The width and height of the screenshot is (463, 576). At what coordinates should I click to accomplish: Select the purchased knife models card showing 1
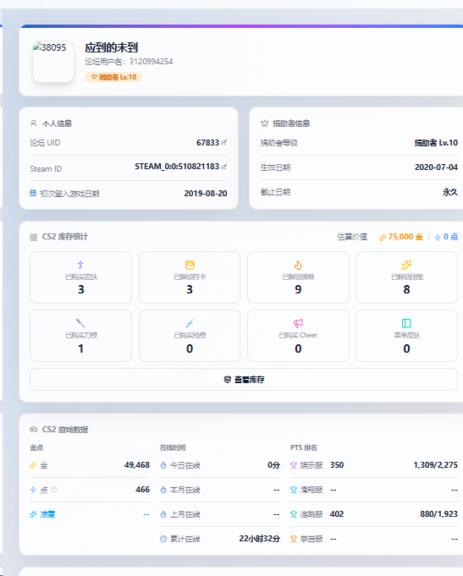(x=80, y=336)
